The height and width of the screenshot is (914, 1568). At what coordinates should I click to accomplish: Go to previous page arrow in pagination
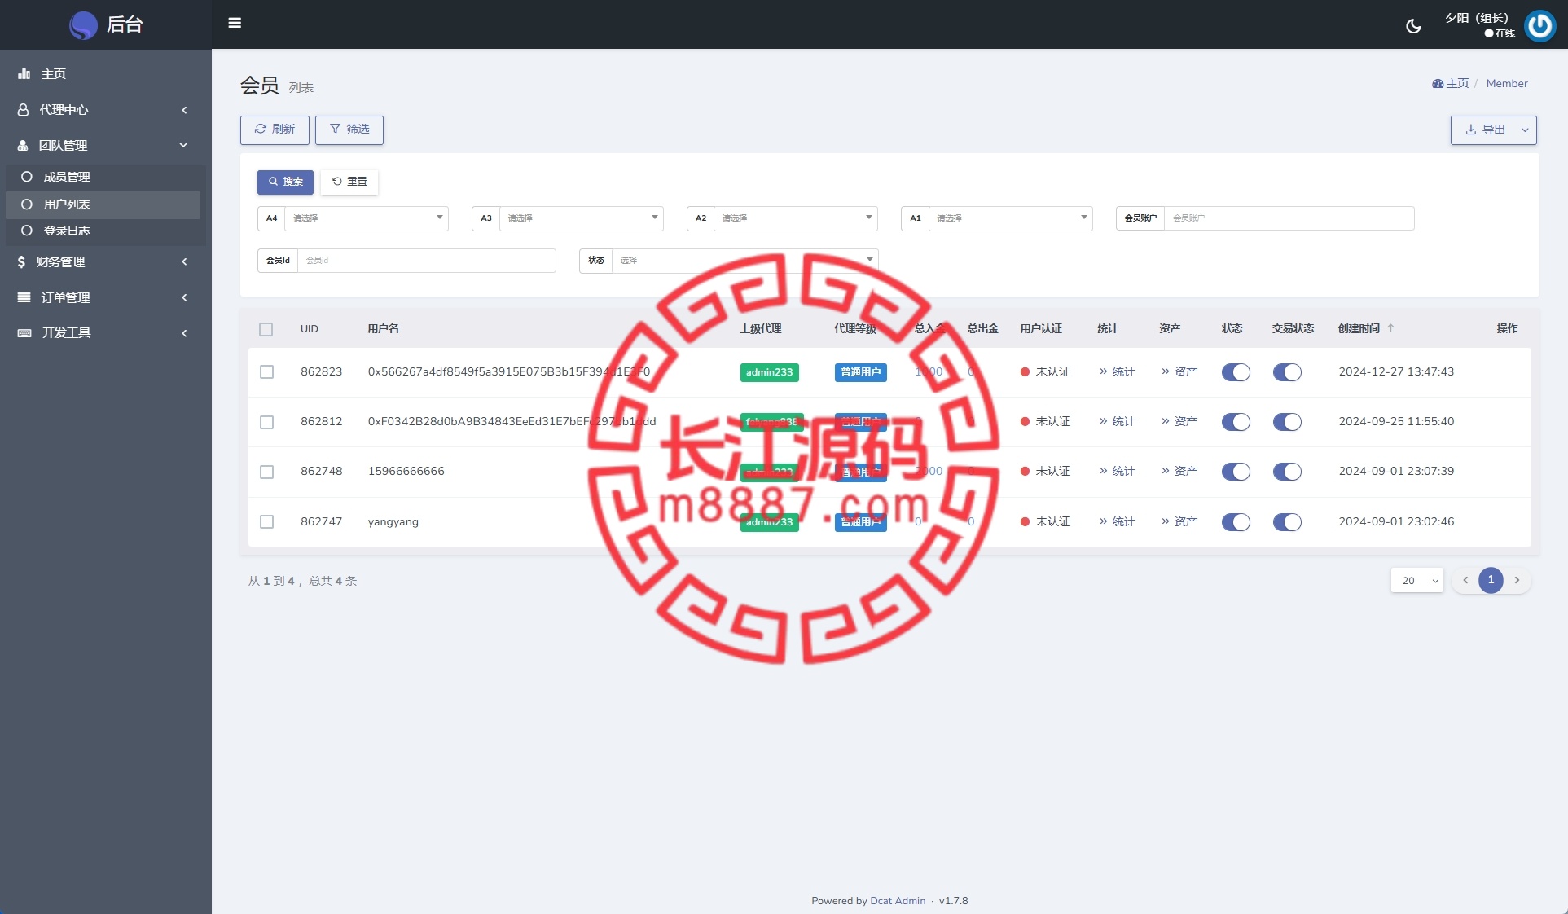click(1465, 581)
